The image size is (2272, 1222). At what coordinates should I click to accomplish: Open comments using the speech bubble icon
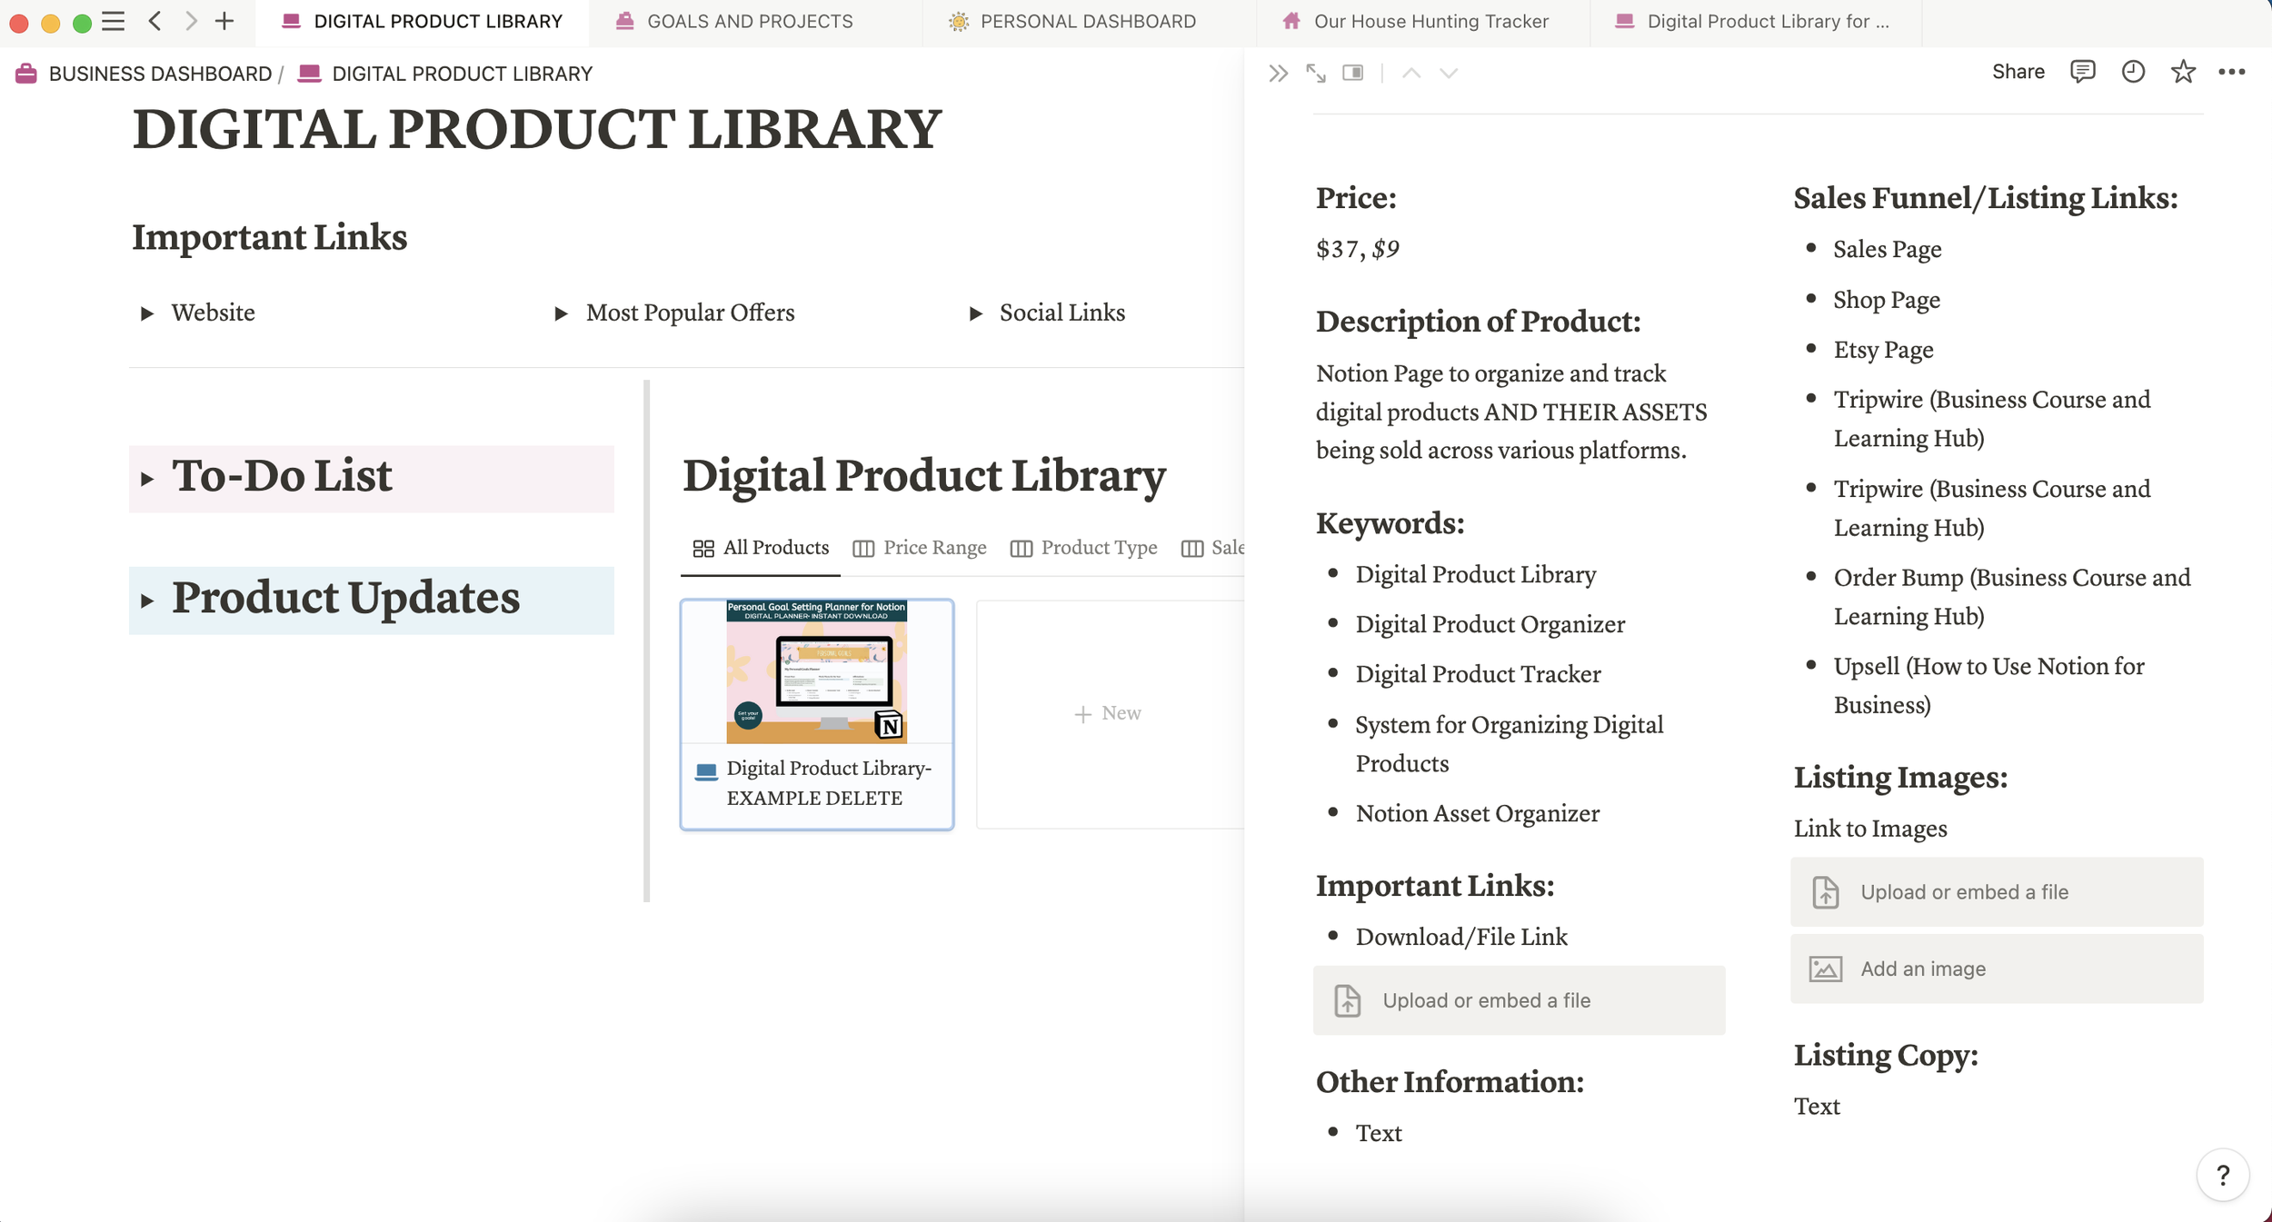[2082, 71]
